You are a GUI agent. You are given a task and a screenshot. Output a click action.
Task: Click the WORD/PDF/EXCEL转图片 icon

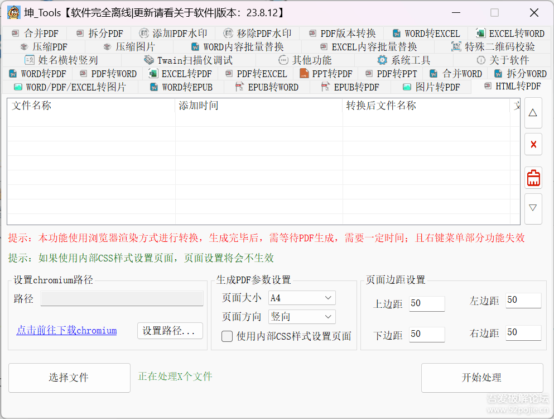pos(18,87)
